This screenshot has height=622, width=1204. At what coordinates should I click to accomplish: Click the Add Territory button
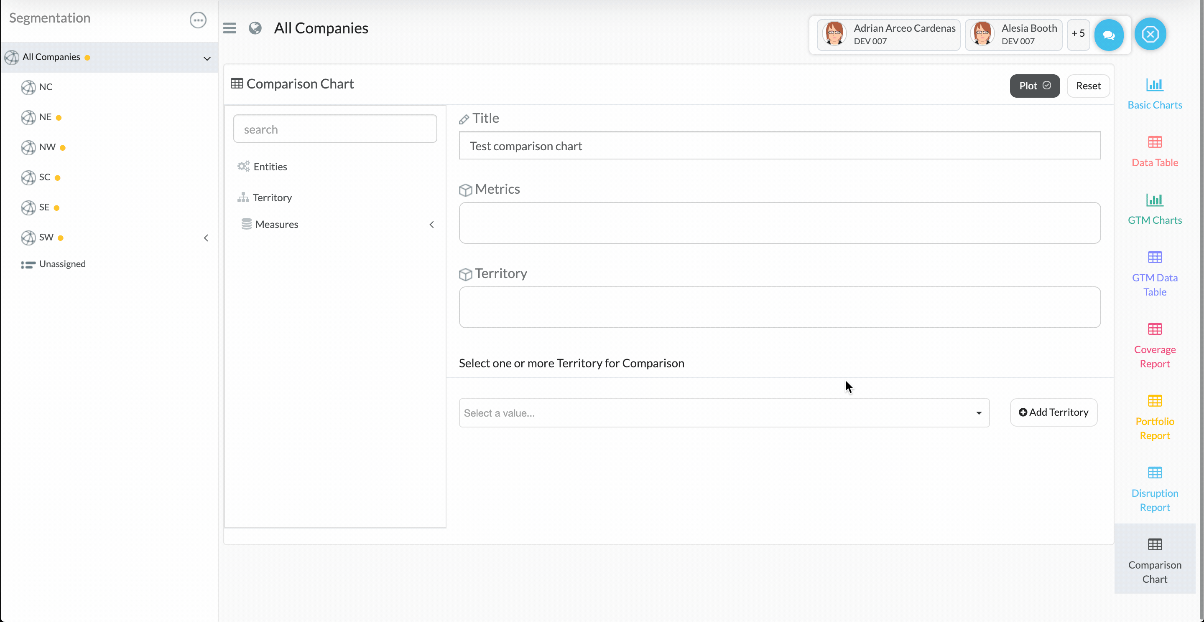pos(1053,412)
